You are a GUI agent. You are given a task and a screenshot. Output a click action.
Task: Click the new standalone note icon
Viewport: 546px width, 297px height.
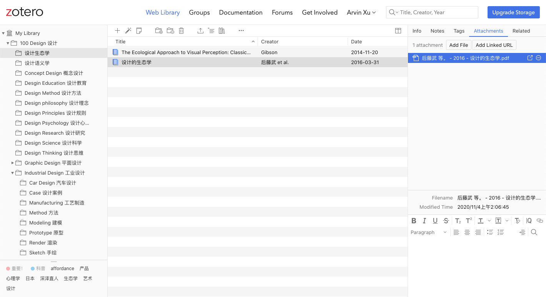139,31
